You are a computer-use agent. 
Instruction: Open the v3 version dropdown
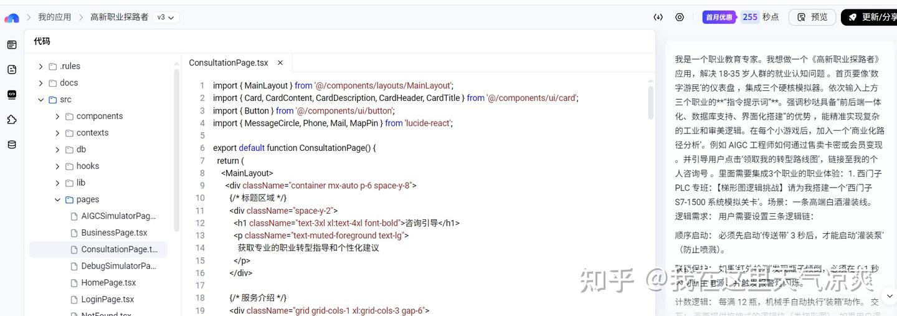[x=165, y=17]
